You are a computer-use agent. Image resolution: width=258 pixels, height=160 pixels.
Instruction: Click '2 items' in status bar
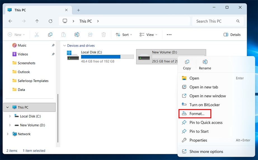(12, 151)
